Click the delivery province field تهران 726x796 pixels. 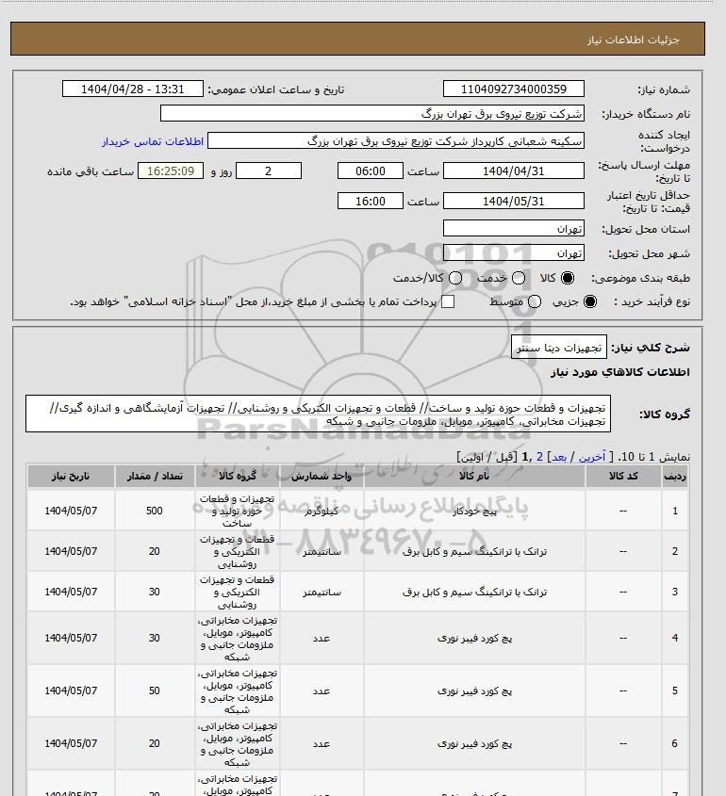point(514,229)
